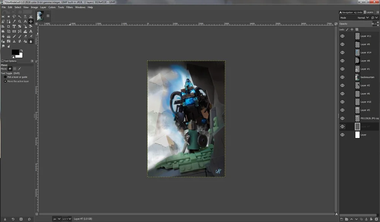Image resolution: width=380 pixels, height=222 pixels.
Task: Hide the backmountain layer
Action: [342, 77]
